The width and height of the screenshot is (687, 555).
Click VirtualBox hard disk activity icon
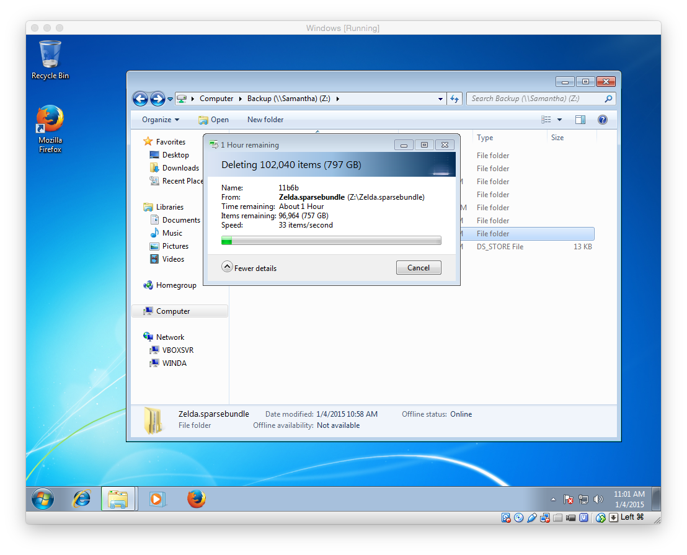click(x=506, y=518)
